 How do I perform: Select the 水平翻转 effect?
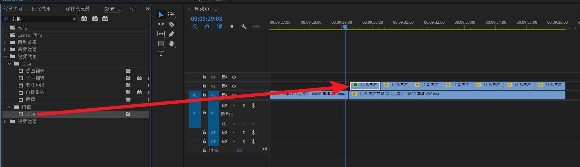click(x=35, y=78)
